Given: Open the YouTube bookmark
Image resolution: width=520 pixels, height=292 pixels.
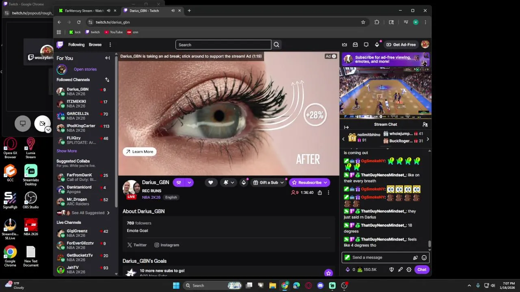Looking at the screenshot, I should pyautogui.click(x=113, y=32).
